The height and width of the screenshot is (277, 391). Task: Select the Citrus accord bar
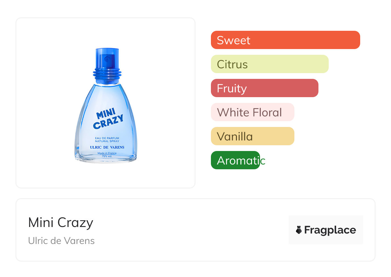pos(269,64)
